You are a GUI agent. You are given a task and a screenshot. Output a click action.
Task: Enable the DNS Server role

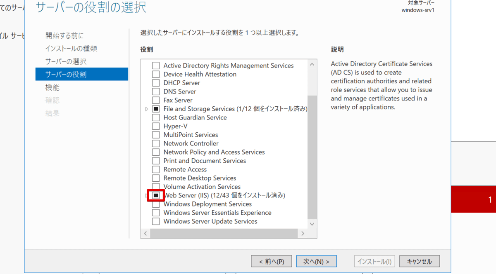pos(156,91)
